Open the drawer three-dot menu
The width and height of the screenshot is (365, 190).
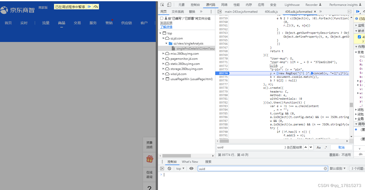(162, 162)
